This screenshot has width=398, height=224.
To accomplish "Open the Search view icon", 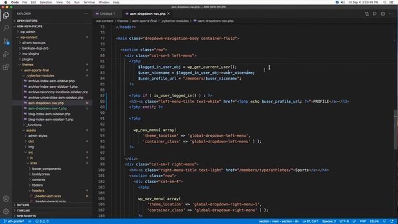I will [6, 28].
